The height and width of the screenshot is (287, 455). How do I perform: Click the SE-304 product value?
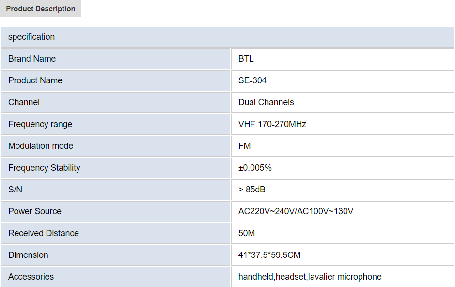coord(252,80)
